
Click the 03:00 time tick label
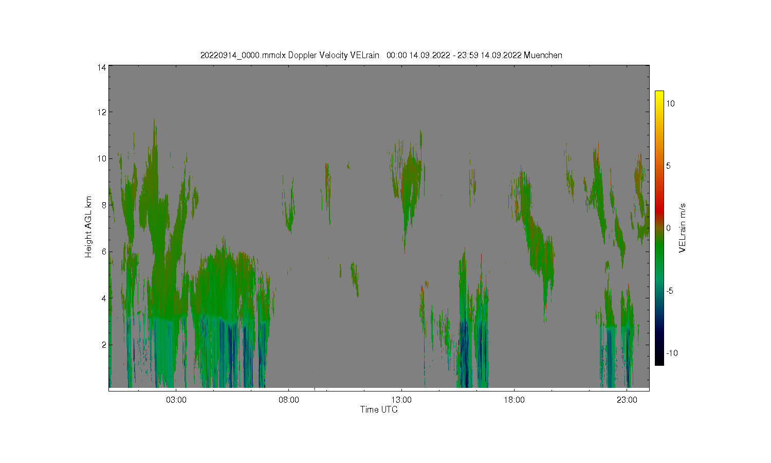point(176,400)
